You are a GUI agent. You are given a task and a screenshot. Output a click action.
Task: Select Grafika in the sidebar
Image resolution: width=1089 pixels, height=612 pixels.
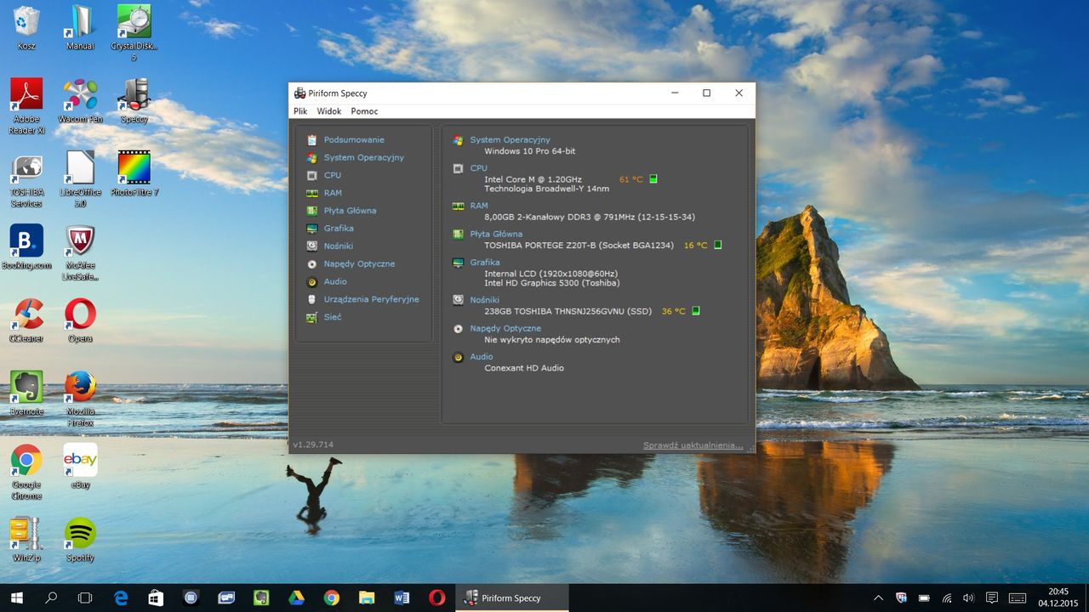pyautogui.click(x=339, y=229)
